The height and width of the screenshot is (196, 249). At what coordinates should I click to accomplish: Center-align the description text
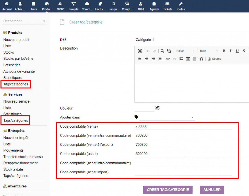[x=147, y=59]
